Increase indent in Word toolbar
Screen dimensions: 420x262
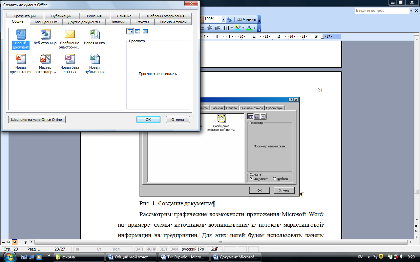217,28
